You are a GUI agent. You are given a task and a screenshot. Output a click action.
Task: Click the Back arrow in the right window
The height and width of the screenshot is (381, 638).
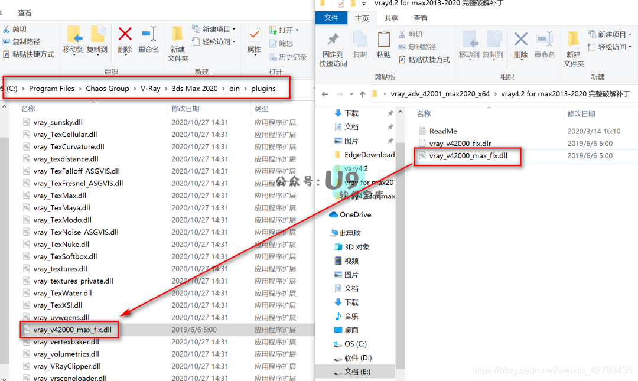[325, 94]
